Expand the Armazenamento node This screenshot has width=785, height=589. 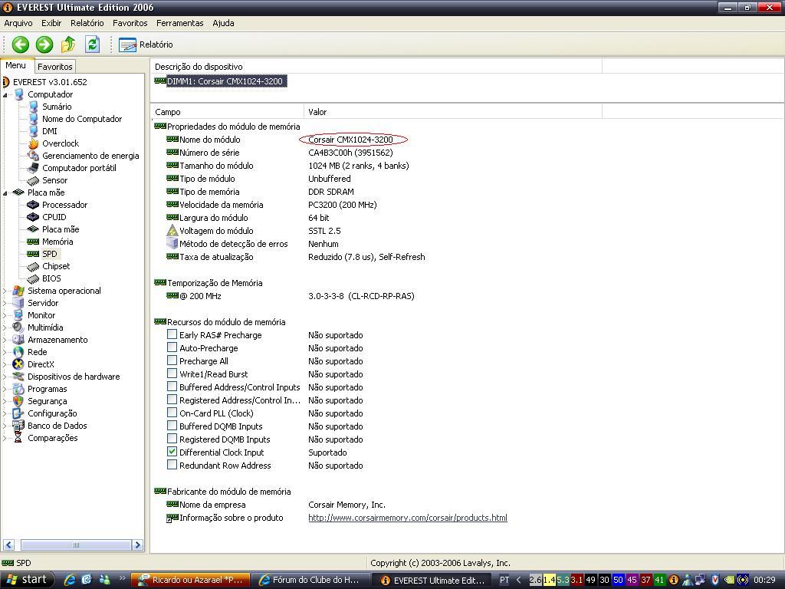(5, 340)
